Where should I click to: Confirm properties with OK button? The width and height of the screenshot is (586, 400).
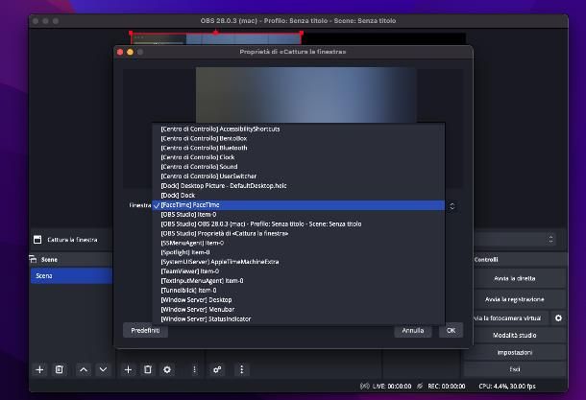452,331
